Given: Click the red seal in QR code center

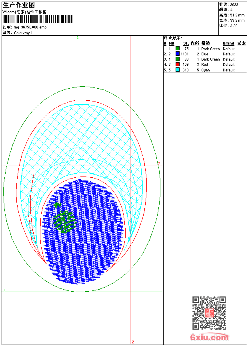Looking at the screenshot, I should click(x=209, y=313).
